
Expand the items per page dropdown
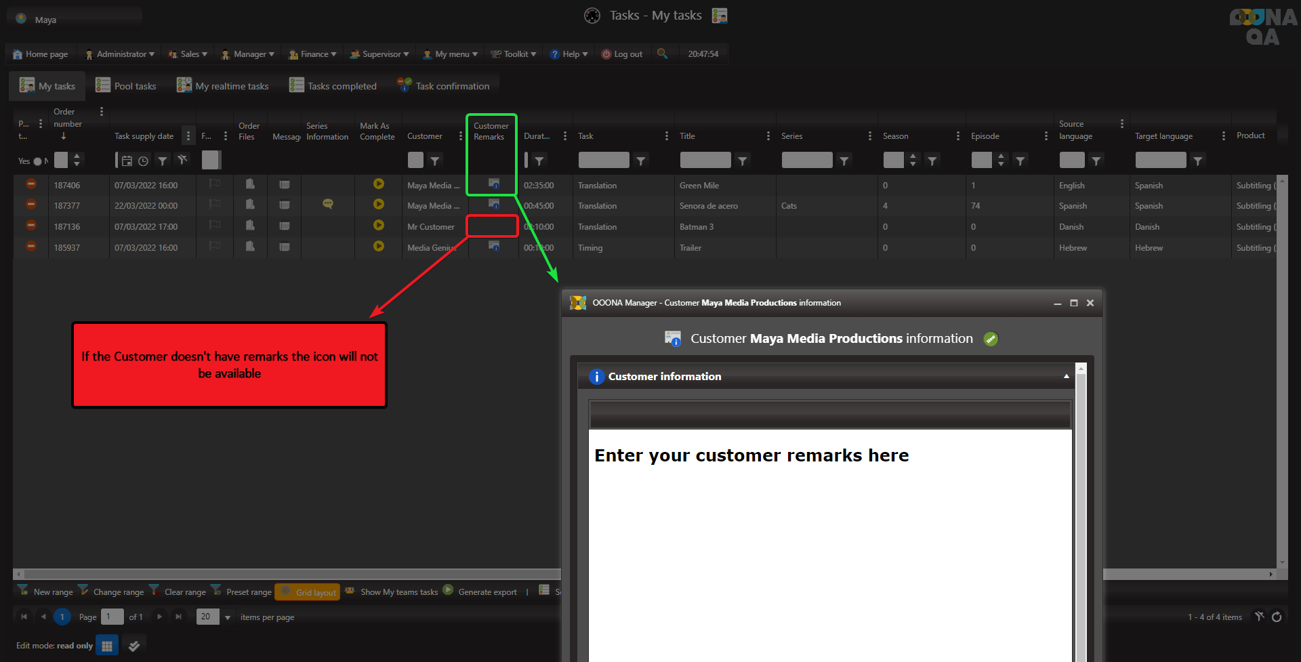point(228,617)
